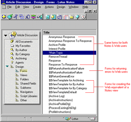This screenshot has width=131, height=122.
Task: Select $$ViewTemplateDefault form
Action: [x=63, y=92]
